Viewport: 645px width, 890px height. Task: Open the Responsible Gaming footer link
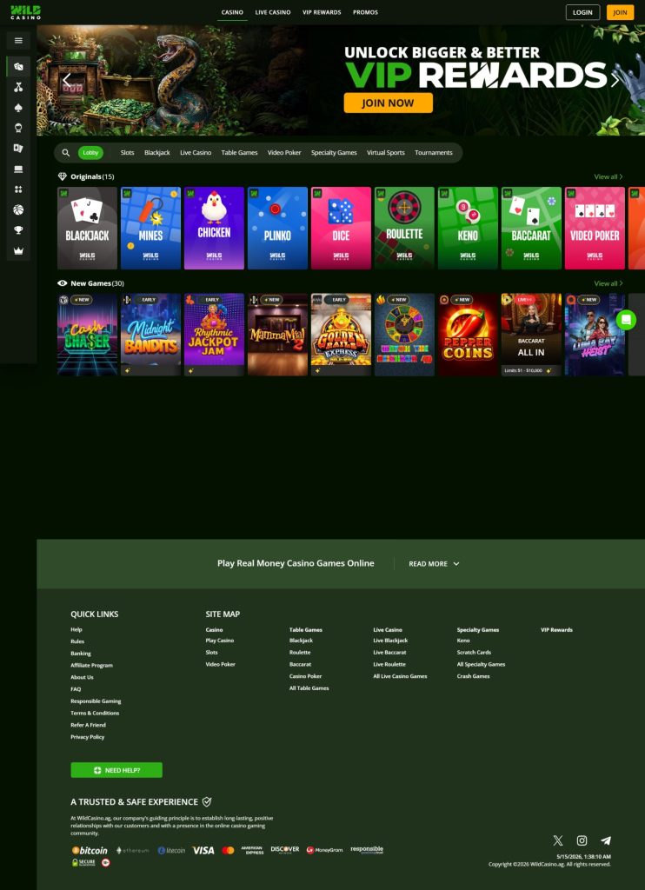coord(96,701)
